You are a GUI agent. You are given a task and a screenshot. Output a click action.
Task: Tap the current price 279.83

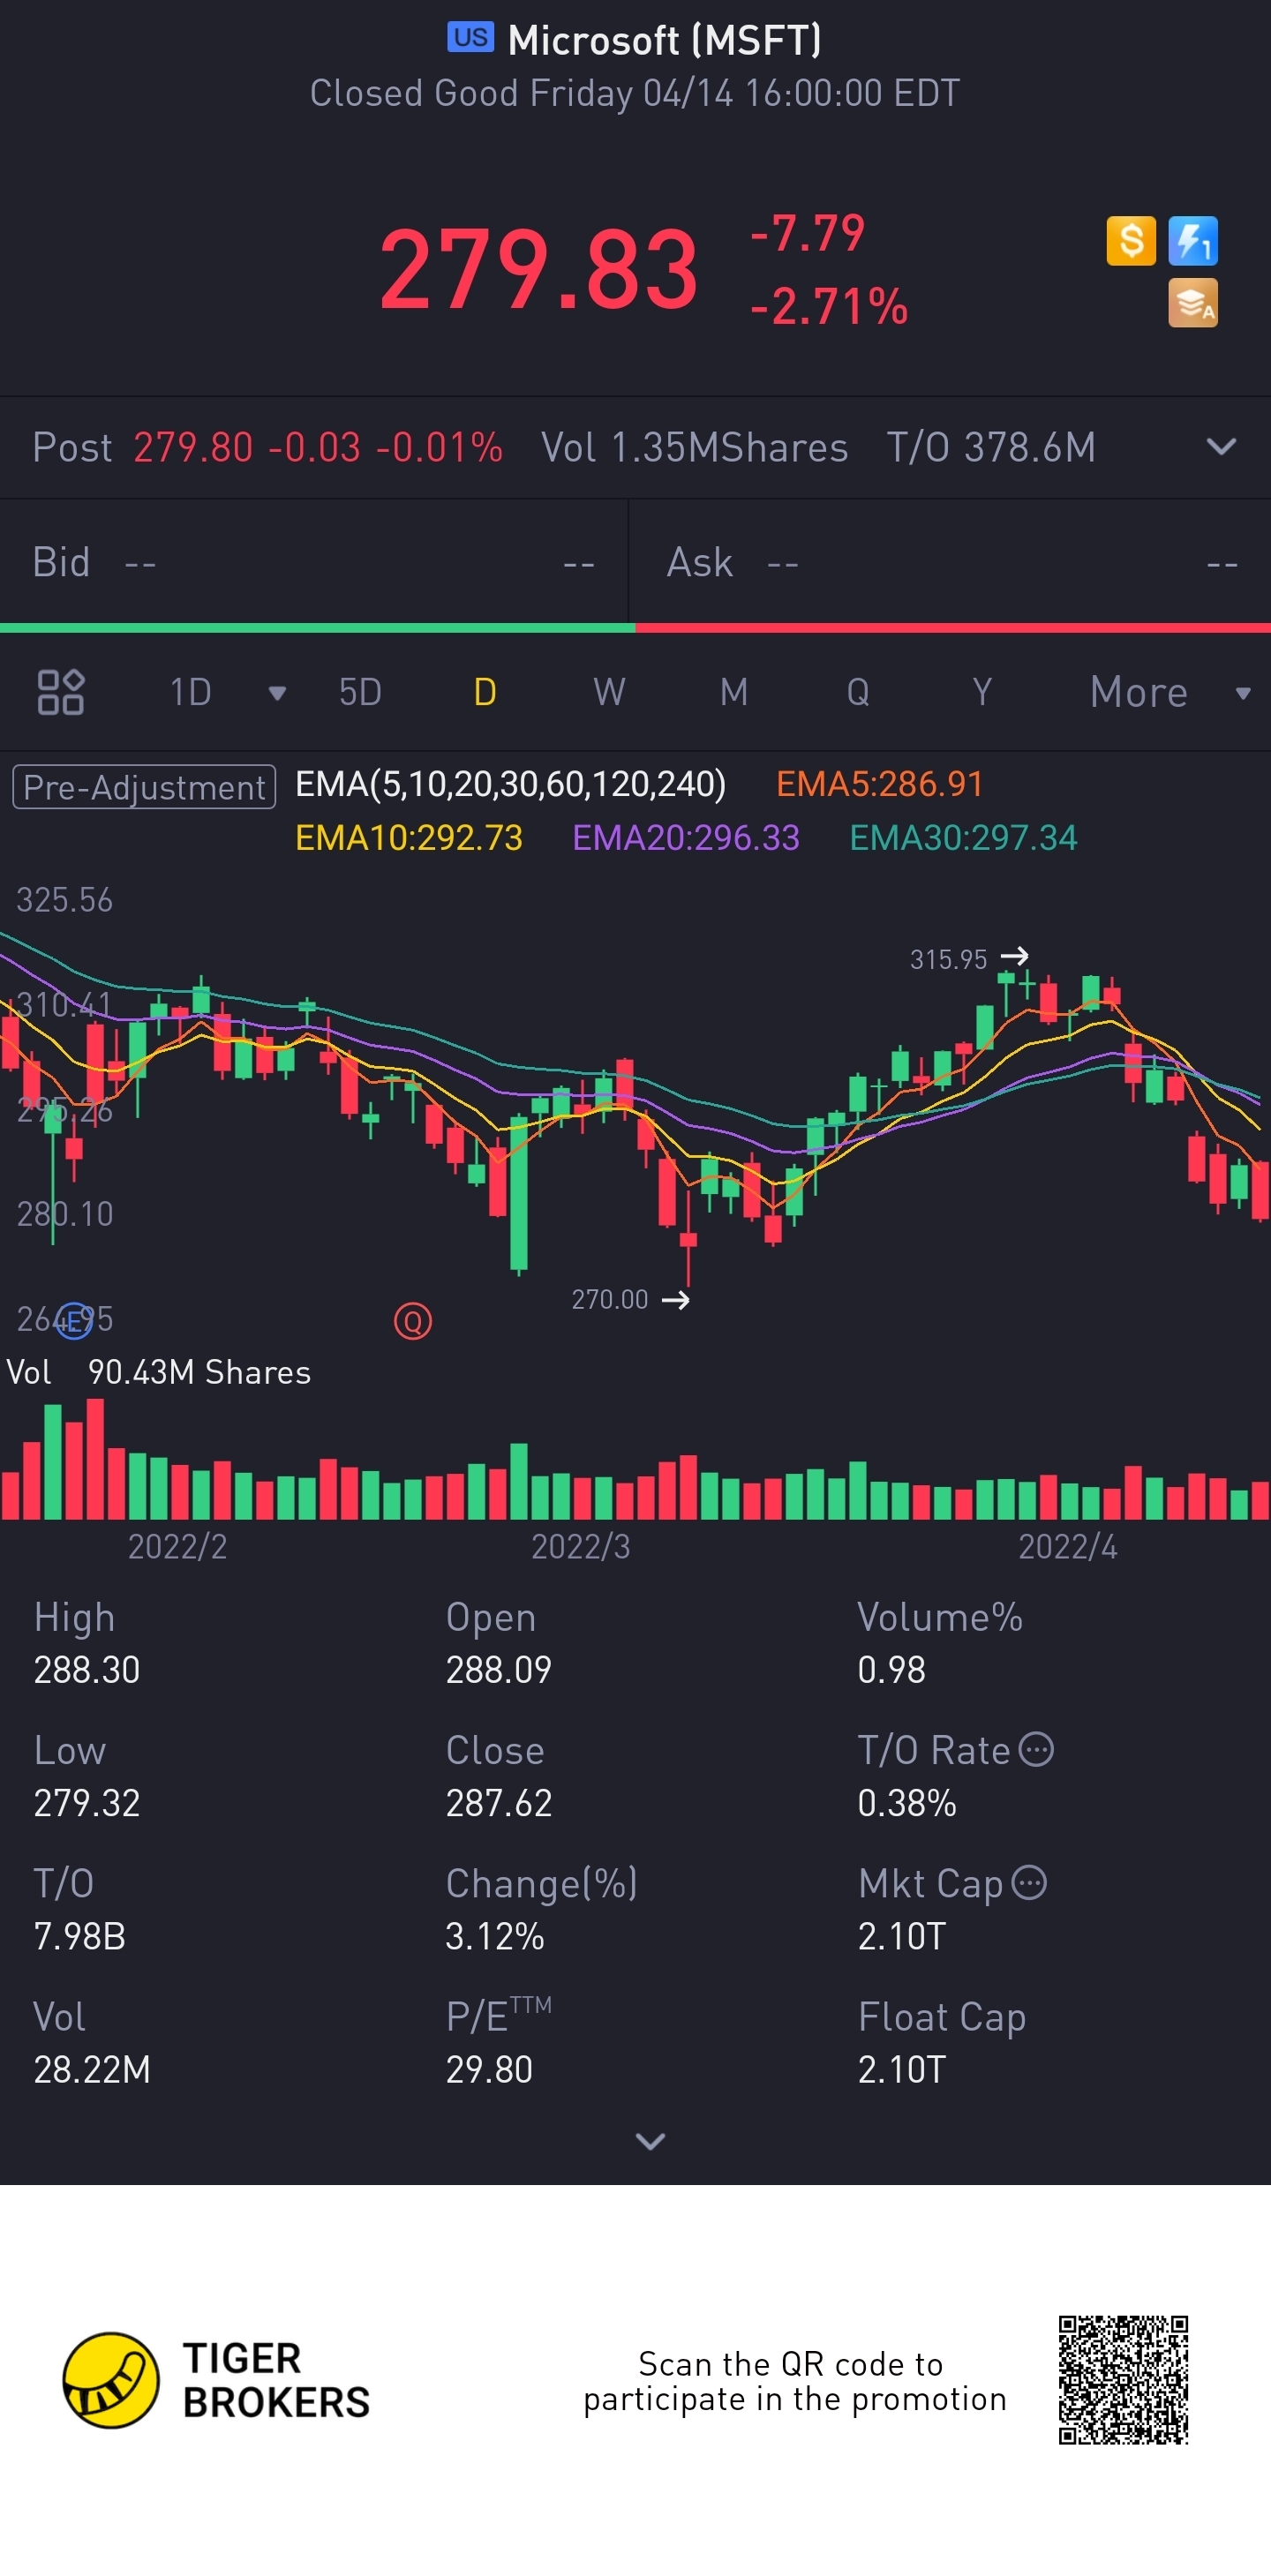[x=538, y=269]
